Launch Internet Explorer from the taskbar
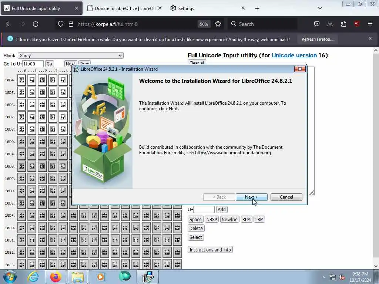379x284 pixels. point(33,277)
